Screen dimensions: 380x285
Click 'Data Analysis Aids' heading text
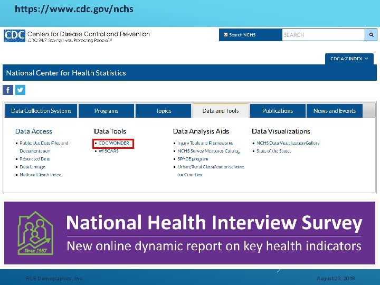201,131
